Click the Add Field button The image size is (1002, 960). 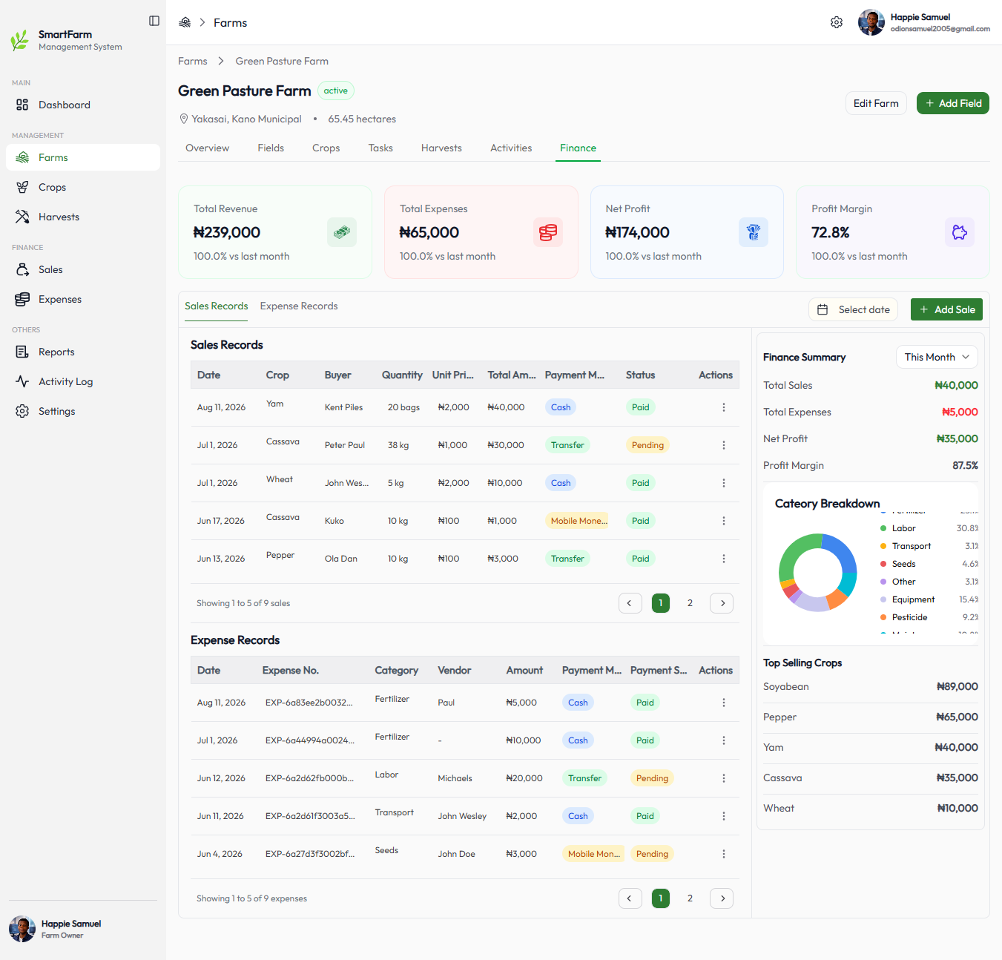click(953, 103)
